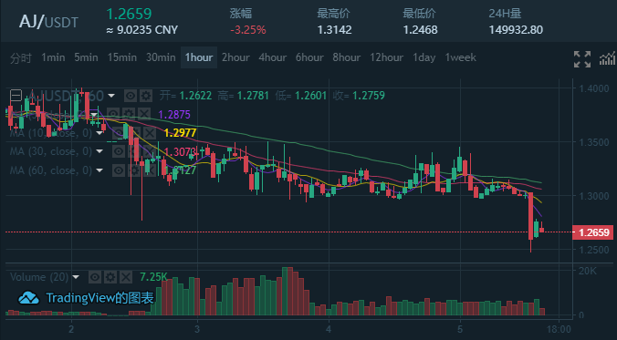Viewport: 617px width, 340px height.
Task: Click the 24H volume 149932.80
Action: coord(516,30)
